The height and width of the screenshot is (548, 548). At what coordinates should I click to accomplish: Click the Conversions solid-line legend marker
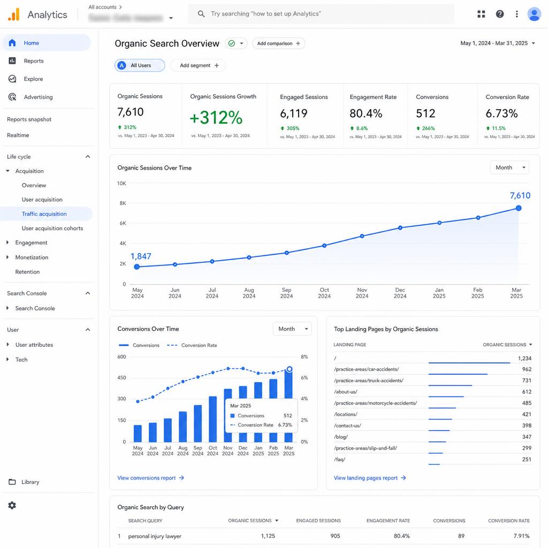124,345
